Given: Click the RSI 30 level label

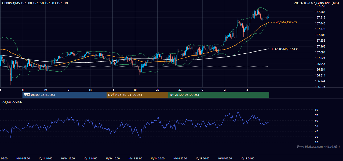Looking at the screenshot, I should tap(316, 137).
